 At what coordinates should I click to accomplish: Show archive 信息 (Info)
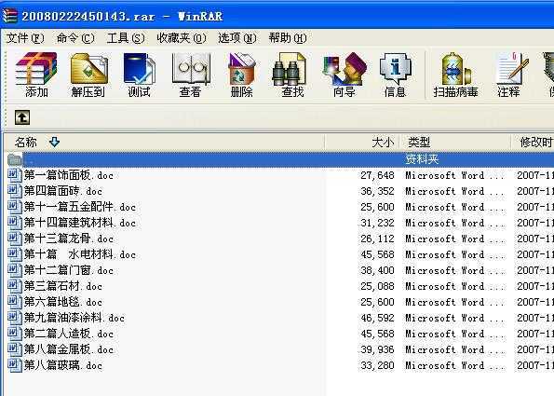(x=396, y=75)
